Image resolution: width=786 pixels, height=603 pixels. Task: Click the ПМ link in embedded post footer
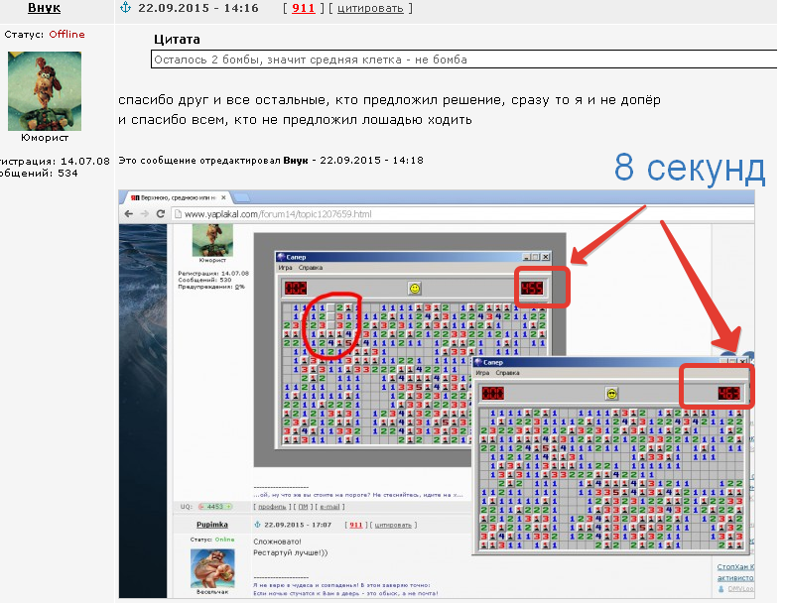pos(304,507)
